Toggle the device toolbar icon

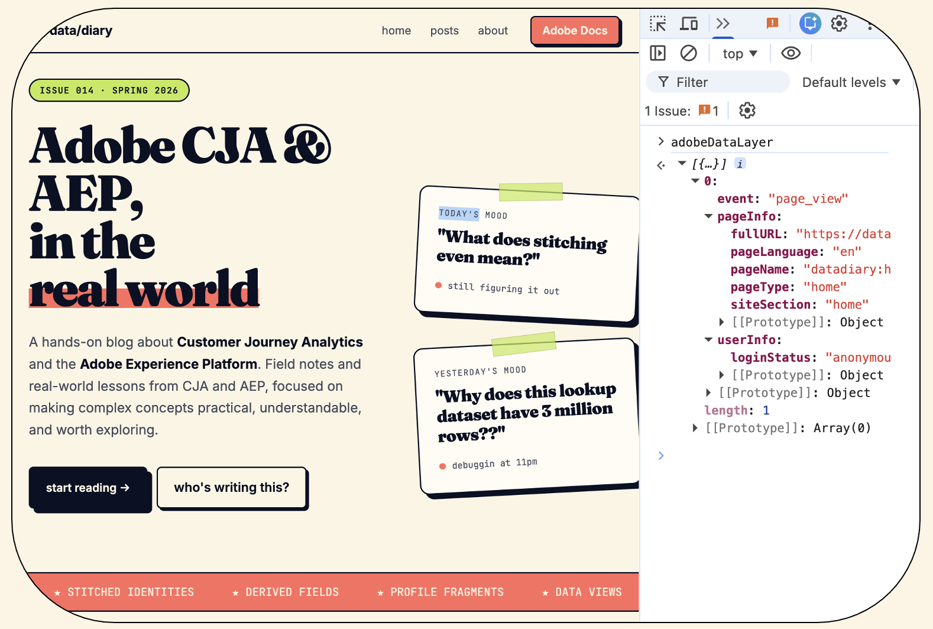pos(689,24)
